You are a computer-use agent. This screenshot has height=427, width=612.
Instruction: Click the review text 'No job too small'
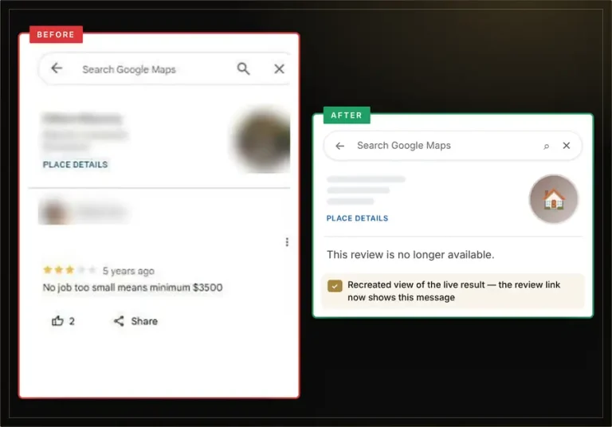[132, 288]
